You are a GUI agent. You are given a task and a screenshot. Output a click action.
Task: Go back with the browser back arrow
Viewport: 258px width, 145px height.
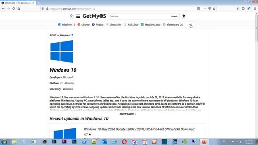[3, 8]
